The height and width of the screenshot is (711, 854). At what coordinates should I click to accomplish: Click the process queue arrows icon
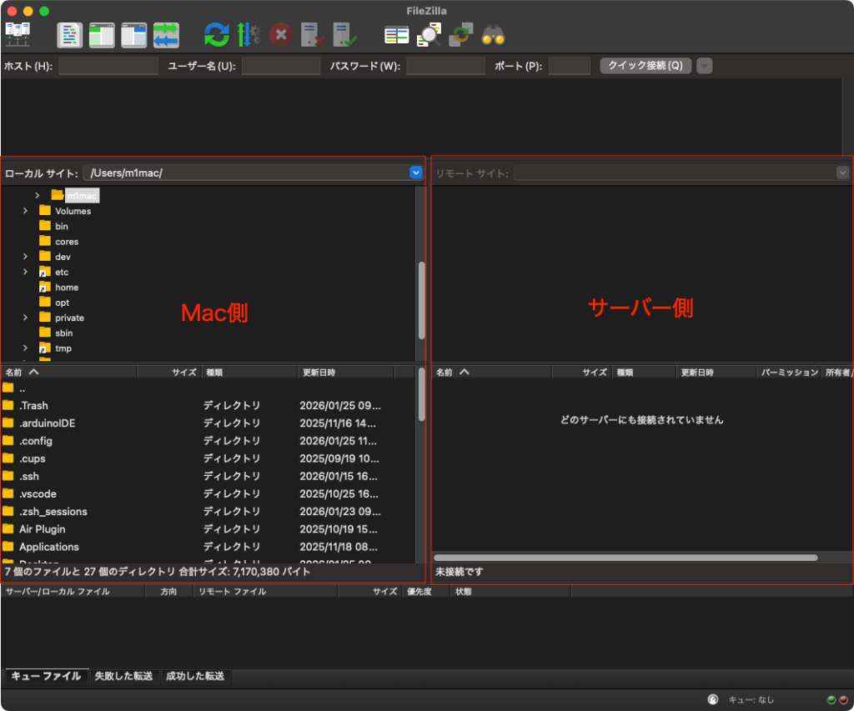pyautogui.click(x=249, y=35)
